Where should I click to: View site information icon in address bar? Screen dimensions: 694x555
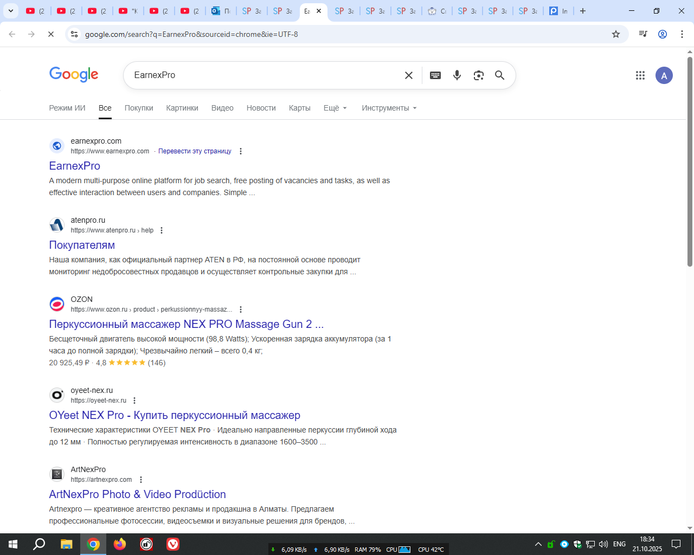(x=74, y=34)
